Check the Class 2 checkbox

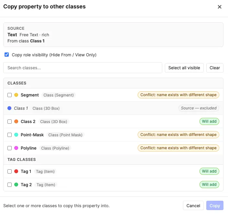pyautogui.click(x=10, y=121)
